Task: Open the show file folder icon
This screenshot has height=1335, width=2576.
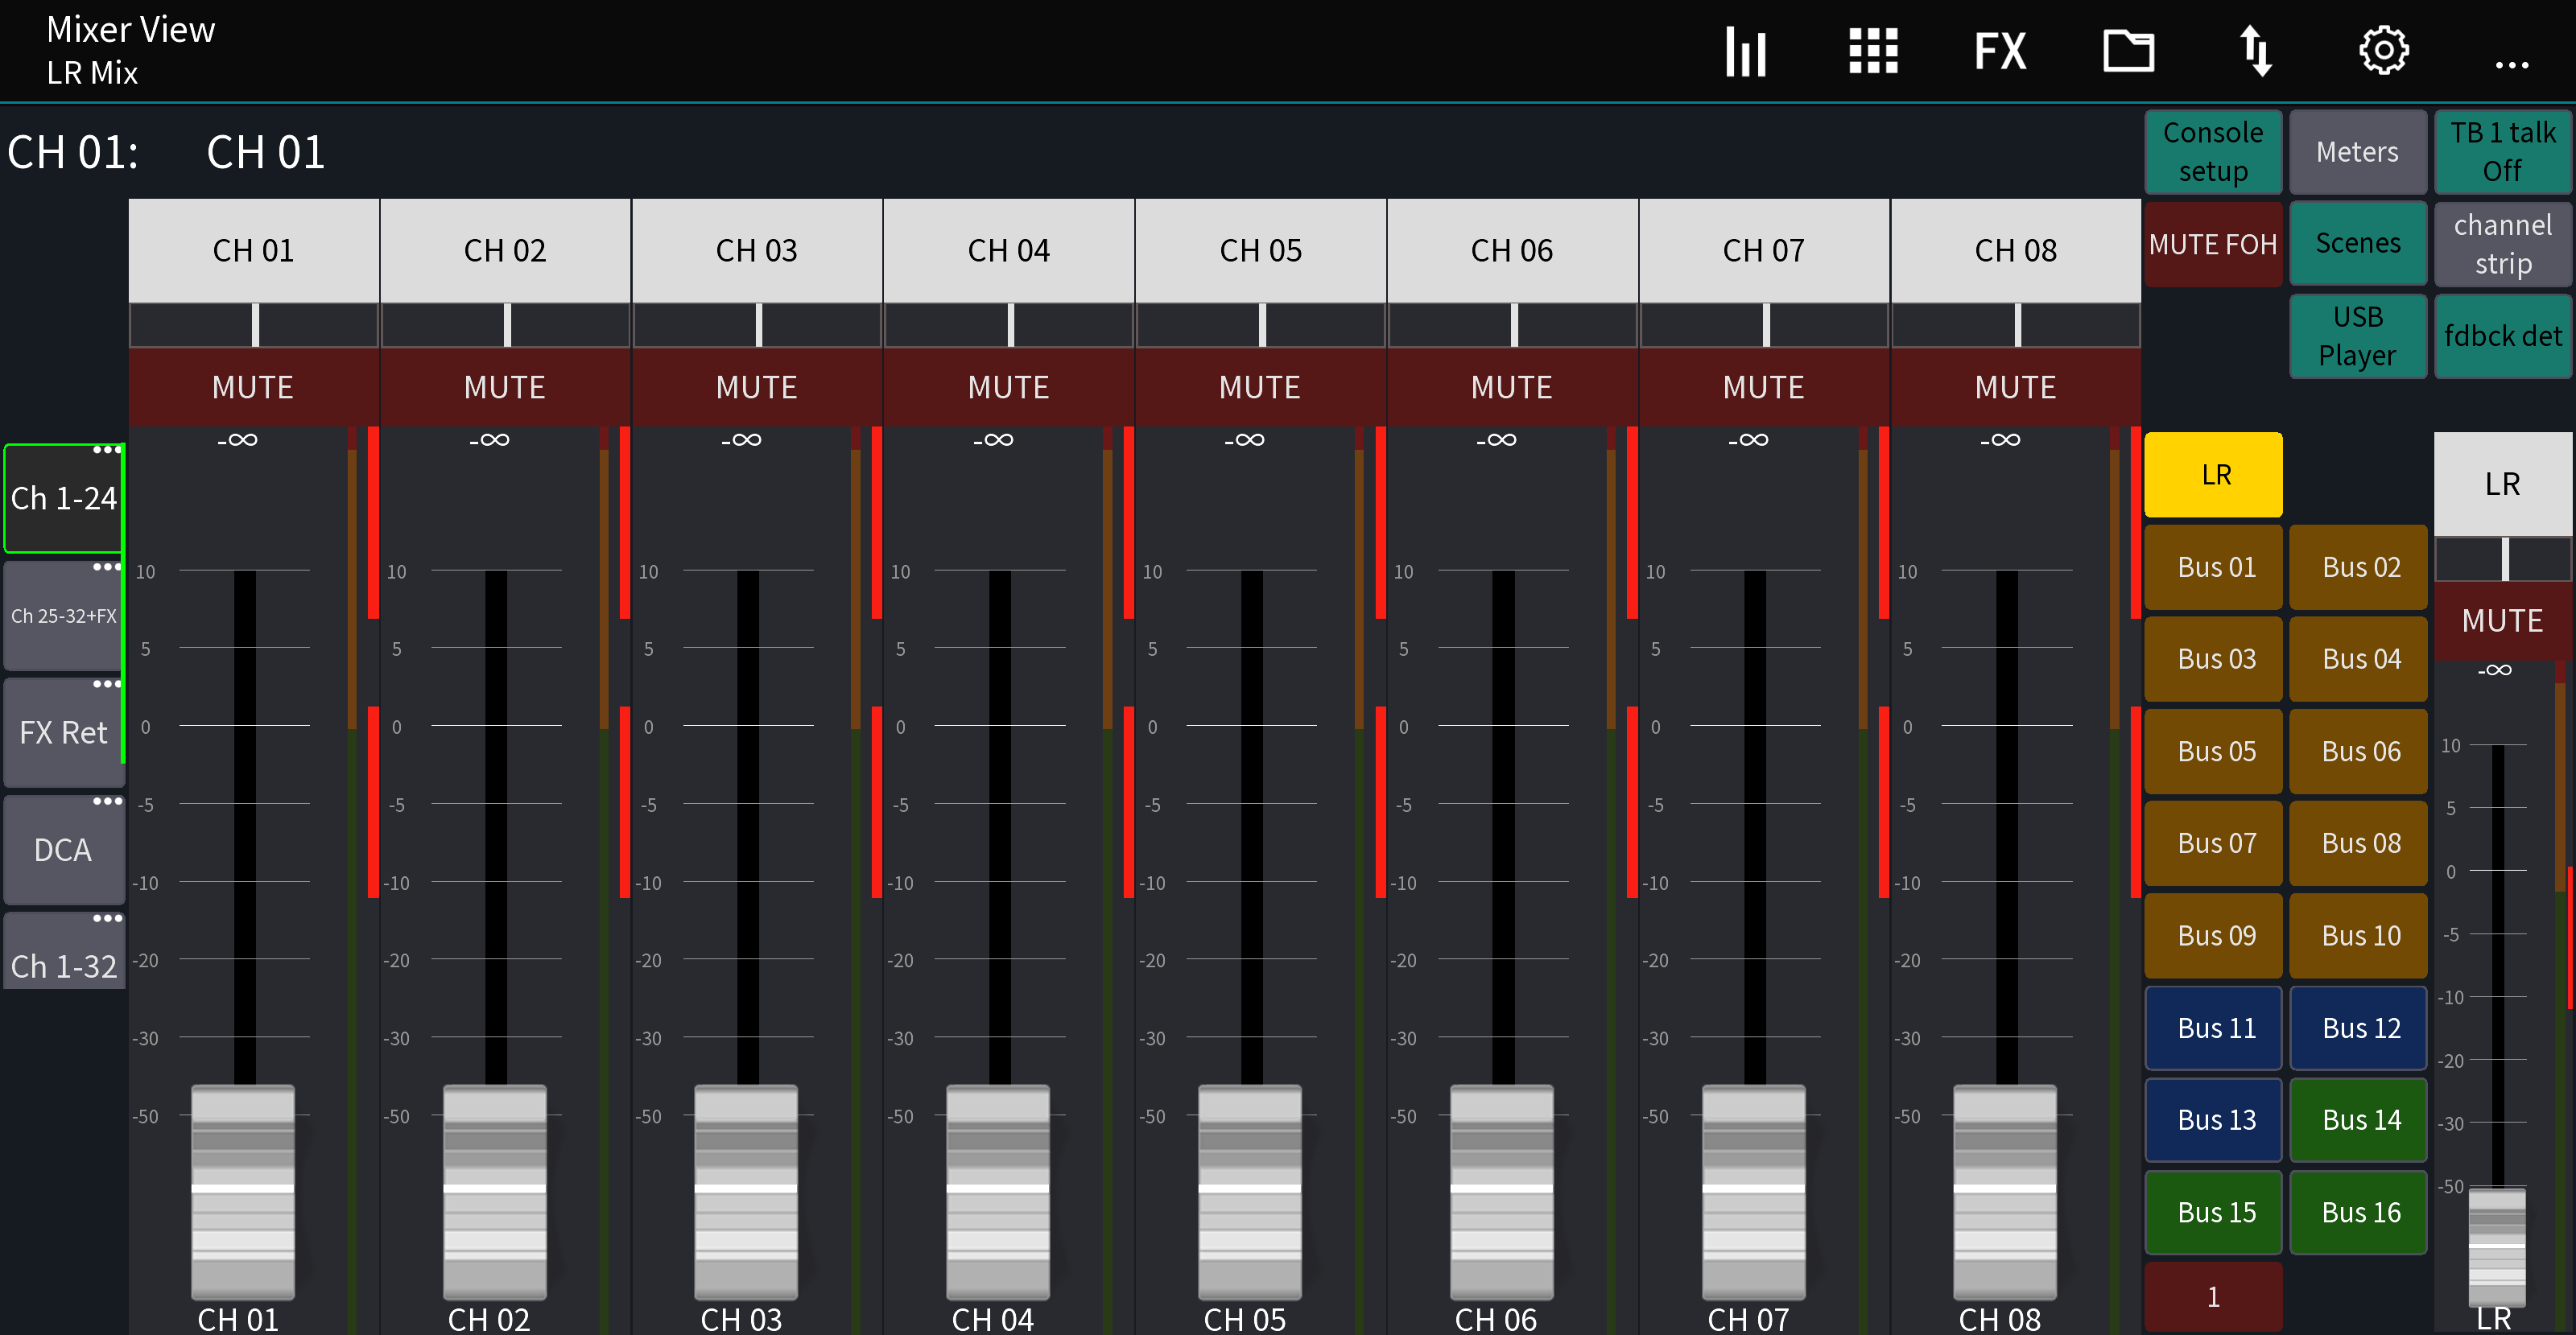Action: tap(2129, 50)
